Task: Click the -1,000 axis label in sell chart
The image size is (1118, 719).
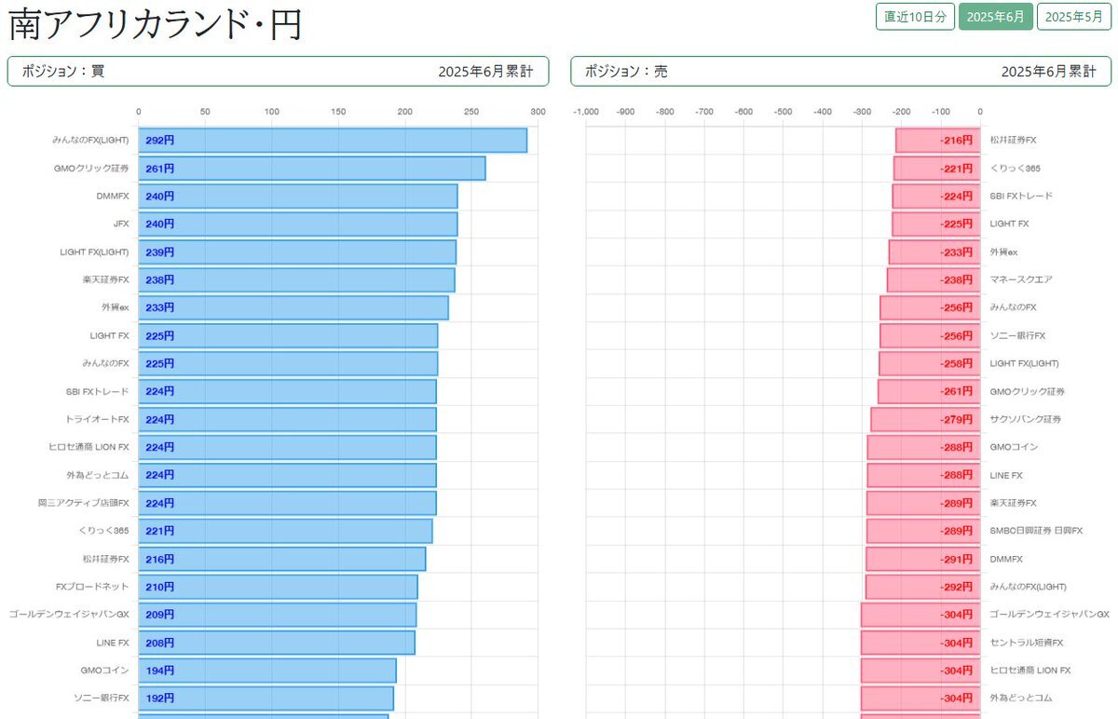Action: point(586,112)
